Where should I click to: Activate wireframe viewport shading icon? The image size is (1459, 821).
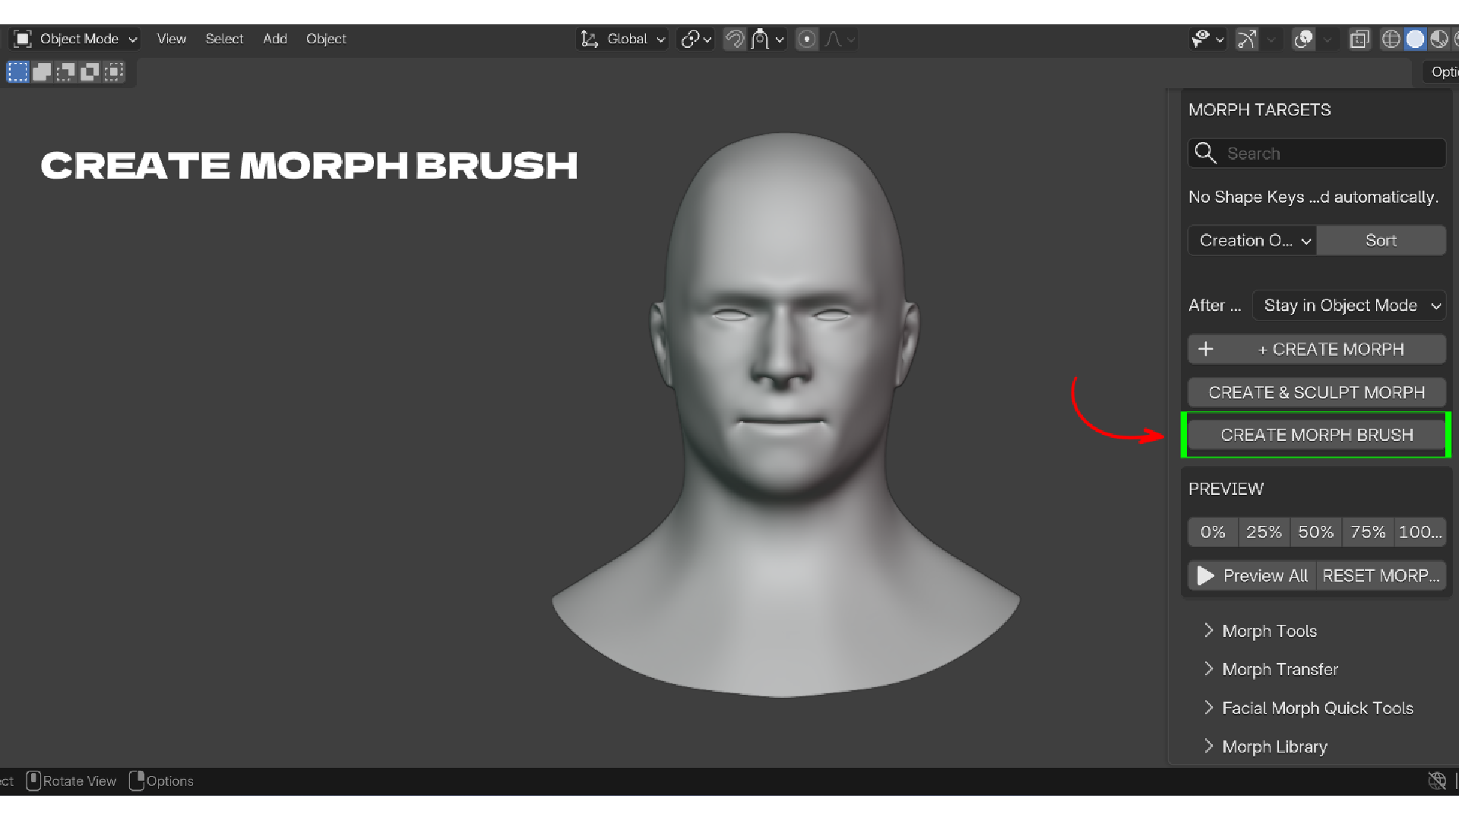[1391, 40]
